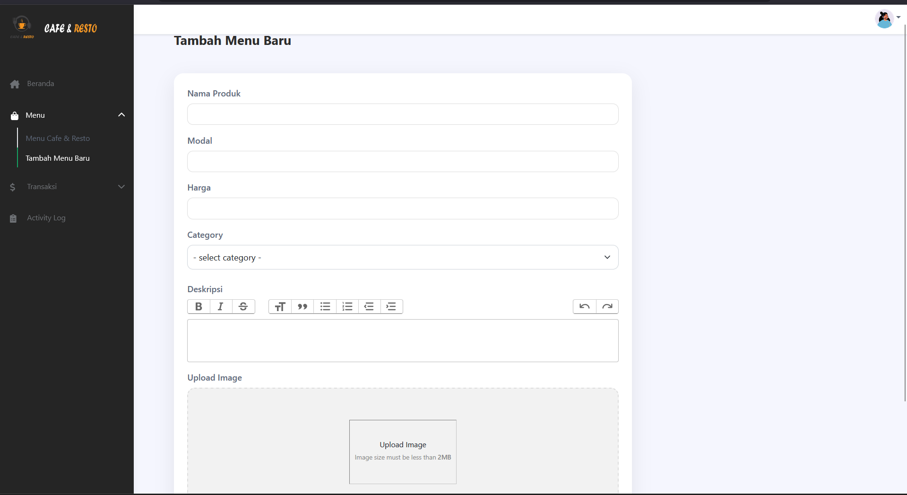Focus the Modal input field
Viewport: 907px width, 495px height.
click(403, 162)
